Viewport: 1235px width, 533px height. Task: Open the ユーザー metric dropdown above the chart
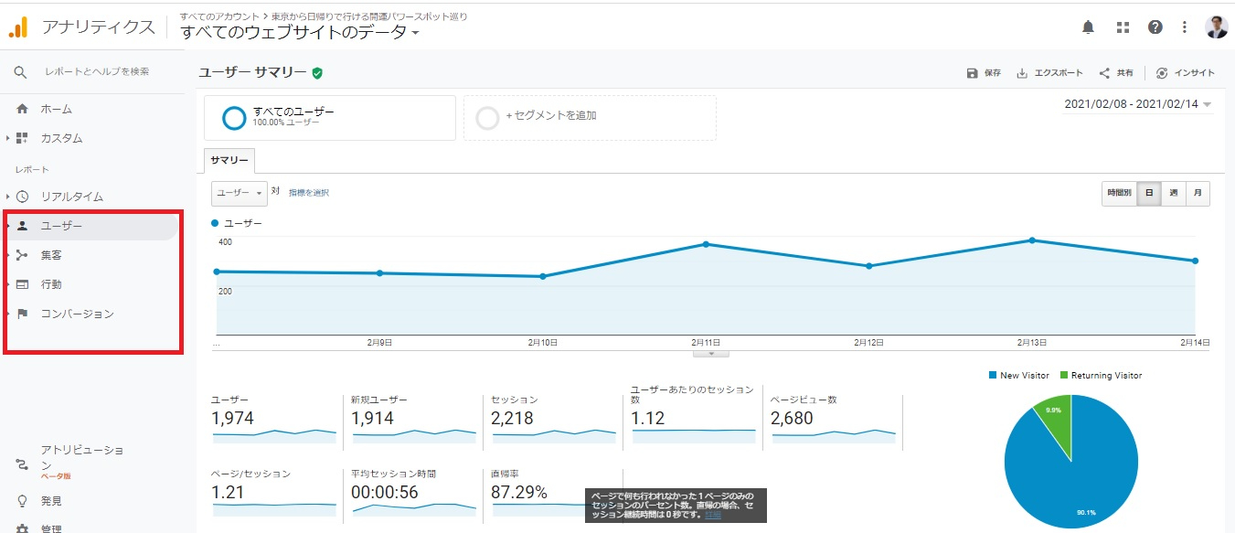coord(239,193)
